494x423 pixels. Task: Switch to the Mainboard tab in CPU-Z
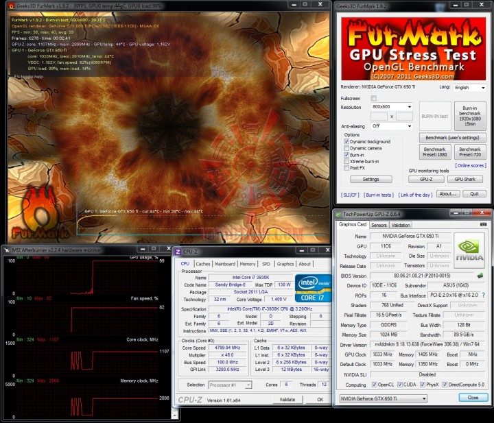(x=225, y=264)
